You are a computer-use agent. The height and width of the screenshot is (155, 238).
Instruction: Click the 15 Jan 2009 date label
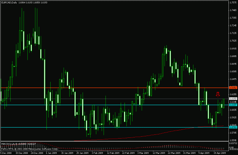click(x=67, y=153)
